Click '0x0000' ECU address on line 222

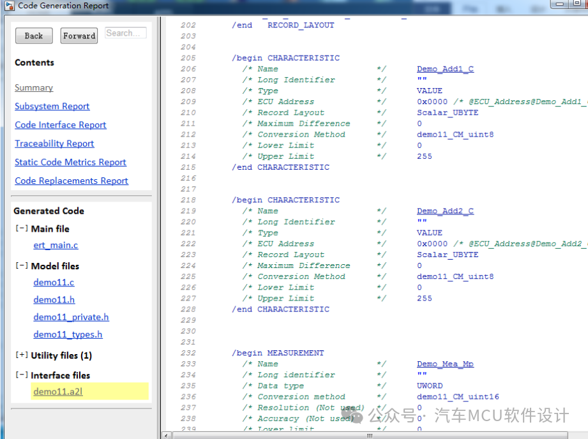432,244
